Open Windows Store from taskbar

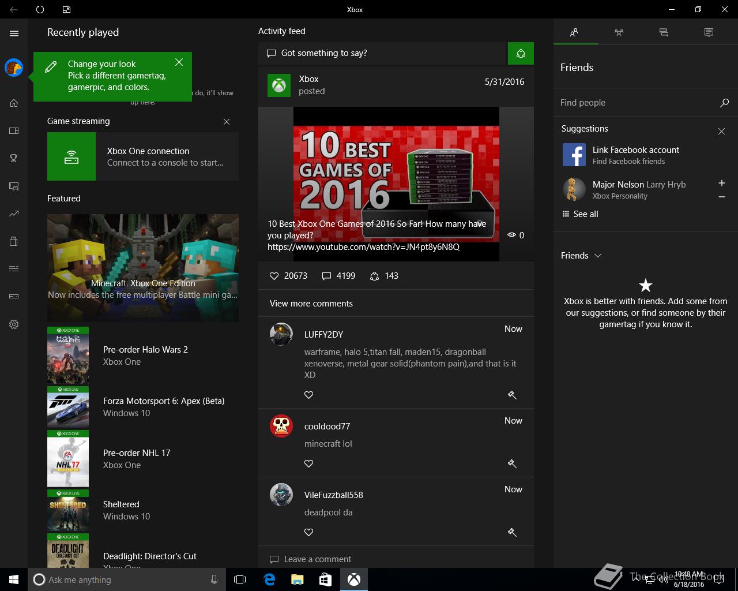click(325, 579)
